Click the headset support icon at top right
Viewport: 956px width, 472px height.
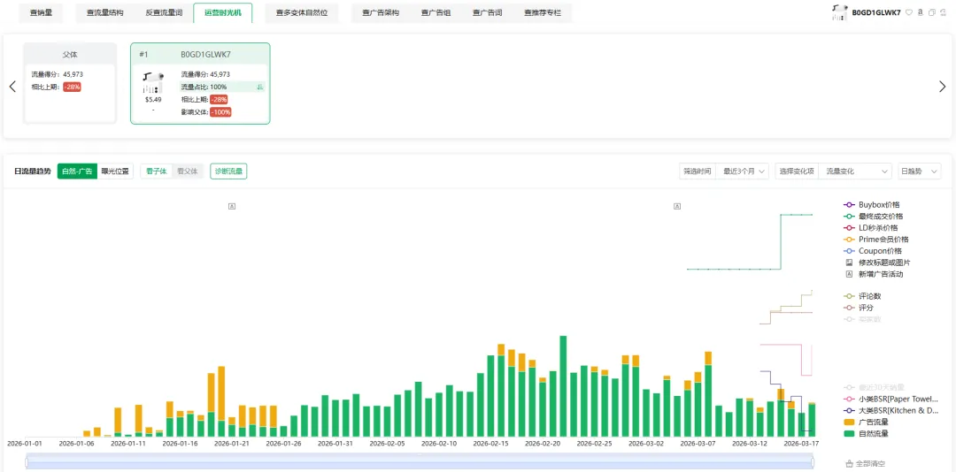[x=943, y=12]
